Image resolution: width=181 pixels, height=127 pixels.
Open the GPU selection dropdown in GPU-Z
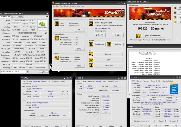(27, 72)
